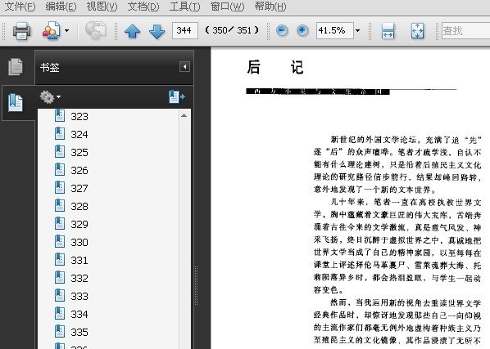This screenshot has height=349, width=490.
Task: Open the share icon dropdown arrow
Action: click(66, 30)
